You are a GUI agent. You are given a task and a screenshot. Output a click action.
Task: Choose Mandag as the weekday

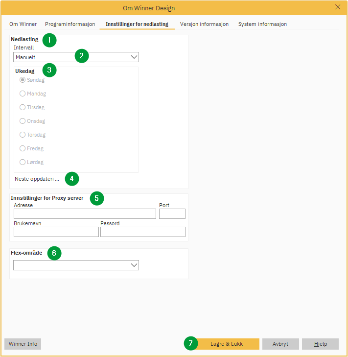23,94
